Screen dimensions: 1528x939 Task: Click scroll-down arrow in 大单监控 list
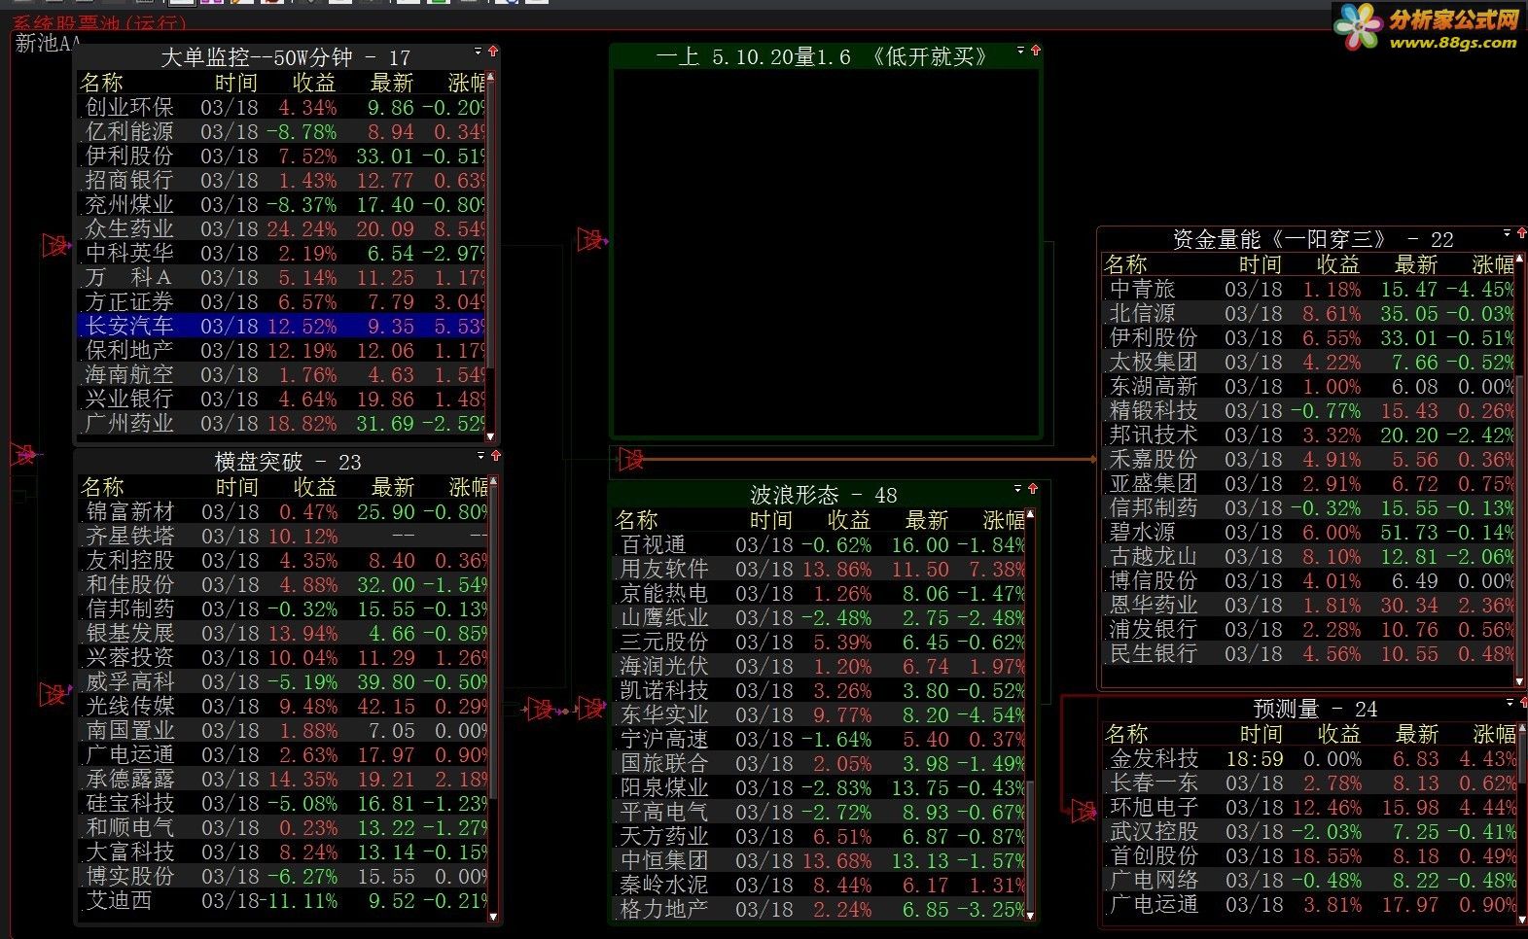(x=491, y=437)
